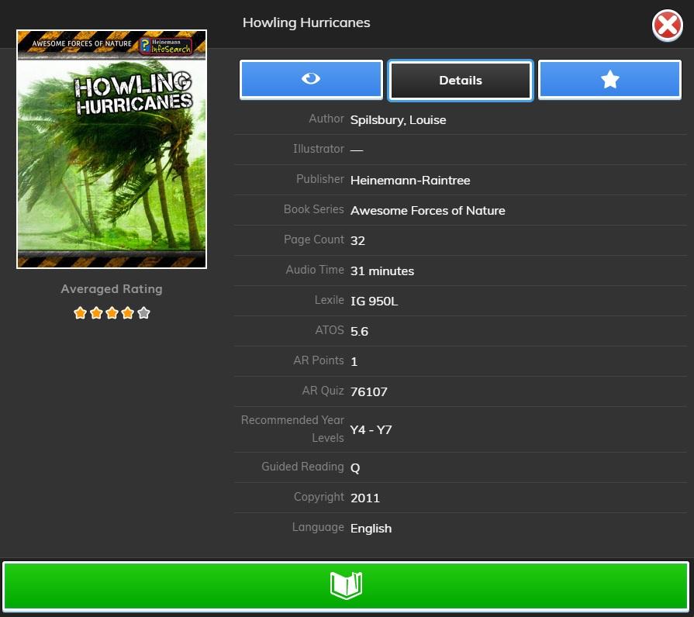
Task: Click the fourth rating star
Action: pos(128,313)
